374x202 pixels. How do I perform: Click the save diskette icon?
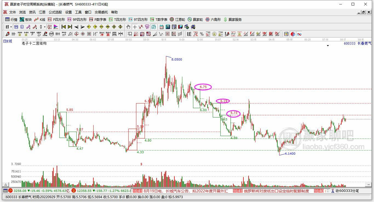tap(180, 27)
